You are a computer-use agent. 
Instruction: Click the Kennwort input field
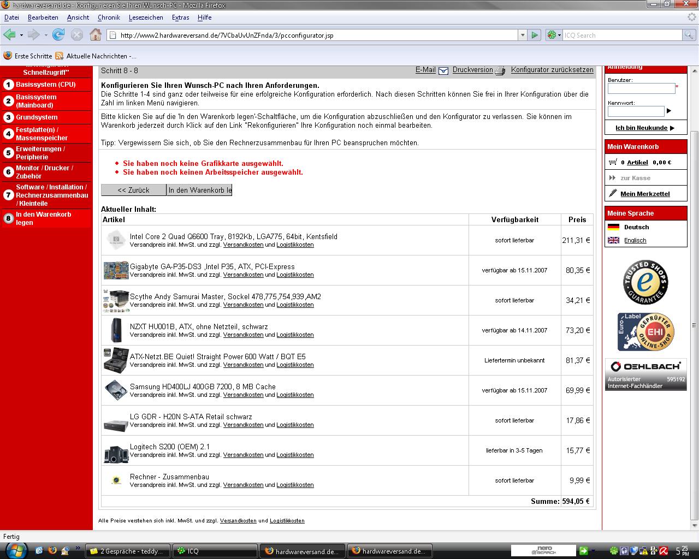coord(636,111)
